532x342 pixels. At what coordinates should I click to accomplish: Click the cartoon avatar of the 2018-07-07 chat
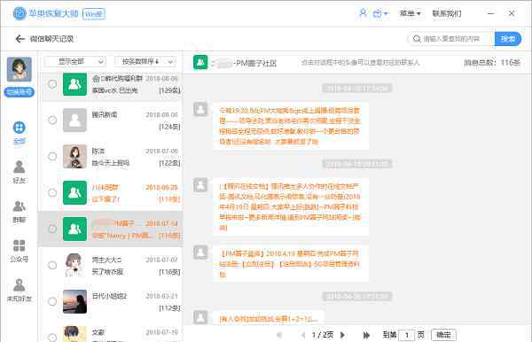[x=74, y=265]
